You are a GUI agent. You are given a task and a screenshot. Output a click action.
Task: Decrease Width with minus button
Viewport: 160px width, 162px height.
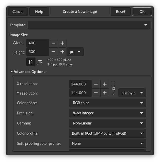tap(53, 43)
